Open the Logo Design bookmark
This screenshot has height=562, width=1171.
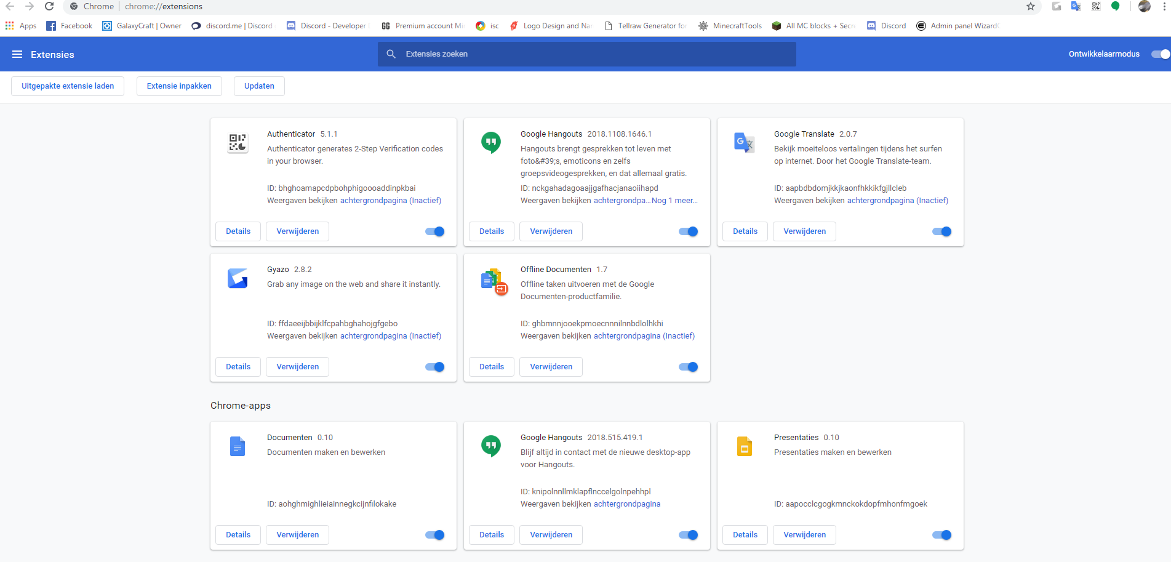coord(551,26)
